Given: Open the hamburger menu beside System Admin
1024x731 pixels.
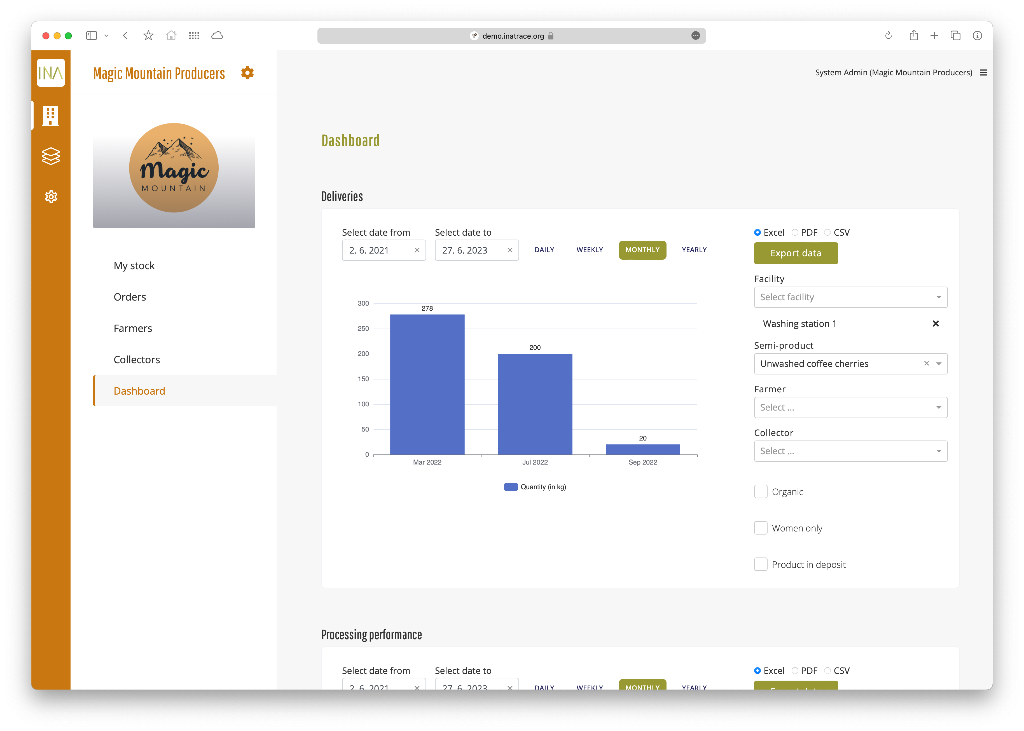Looking at the screenshot, I should click(x=983, y=72).
